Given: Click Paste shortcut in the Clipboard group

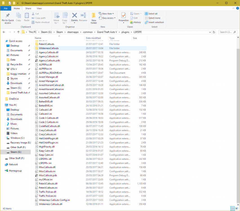Looking at the screenshot, I should click(x=41, y=22).
